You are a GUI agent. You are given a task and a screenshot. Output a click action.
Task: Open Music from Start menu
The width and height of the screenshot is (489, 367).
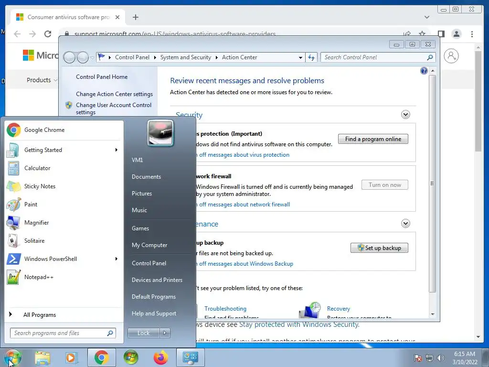click(x=139, y=210)
